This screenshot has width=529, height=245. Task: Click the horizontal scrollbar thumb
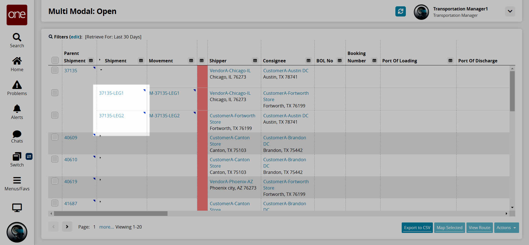tap(111, 213)
